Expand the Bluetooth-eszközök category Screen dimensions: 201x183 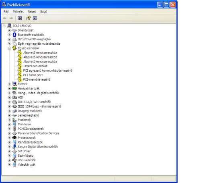9,35
